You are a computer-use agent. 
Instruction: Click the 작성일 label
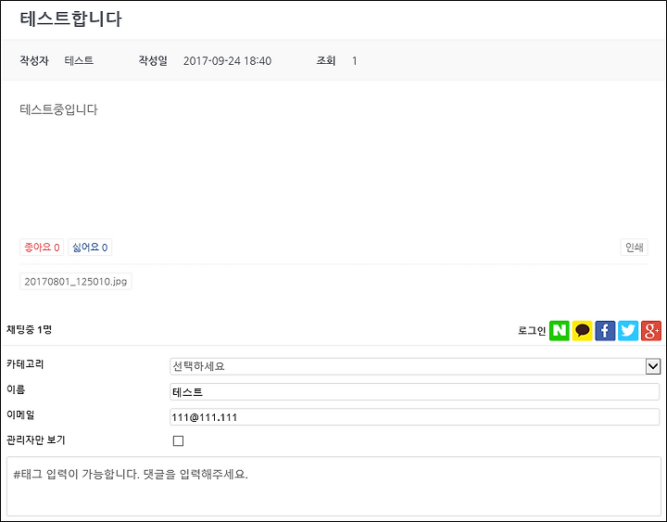(153, 60)
